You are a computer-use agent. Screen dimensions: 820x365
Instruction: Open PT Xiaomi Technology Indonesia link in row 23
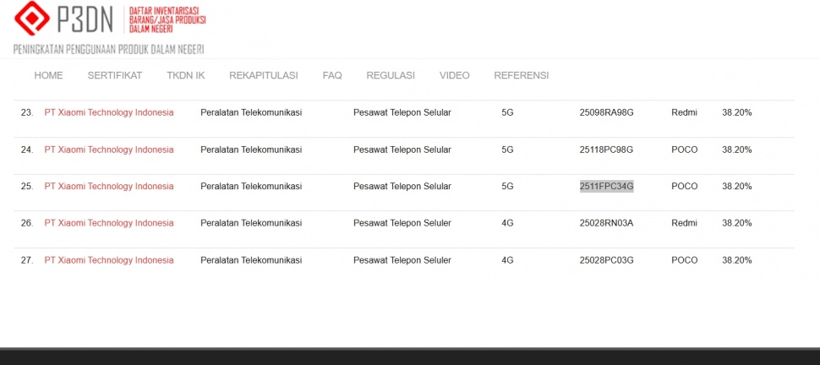pos(109,112)
